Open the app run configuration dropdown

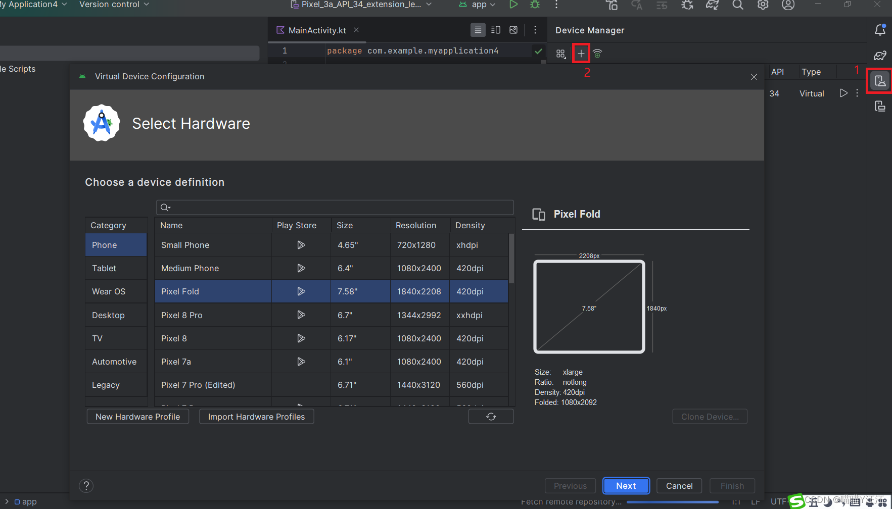pos(478,5)
